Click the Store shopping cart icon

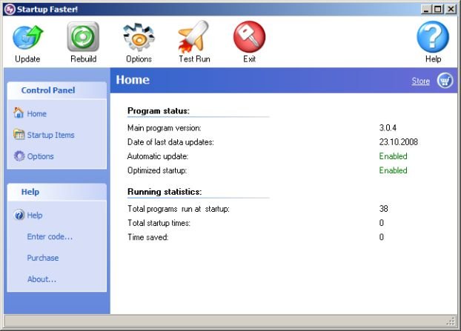pos(445,81)
